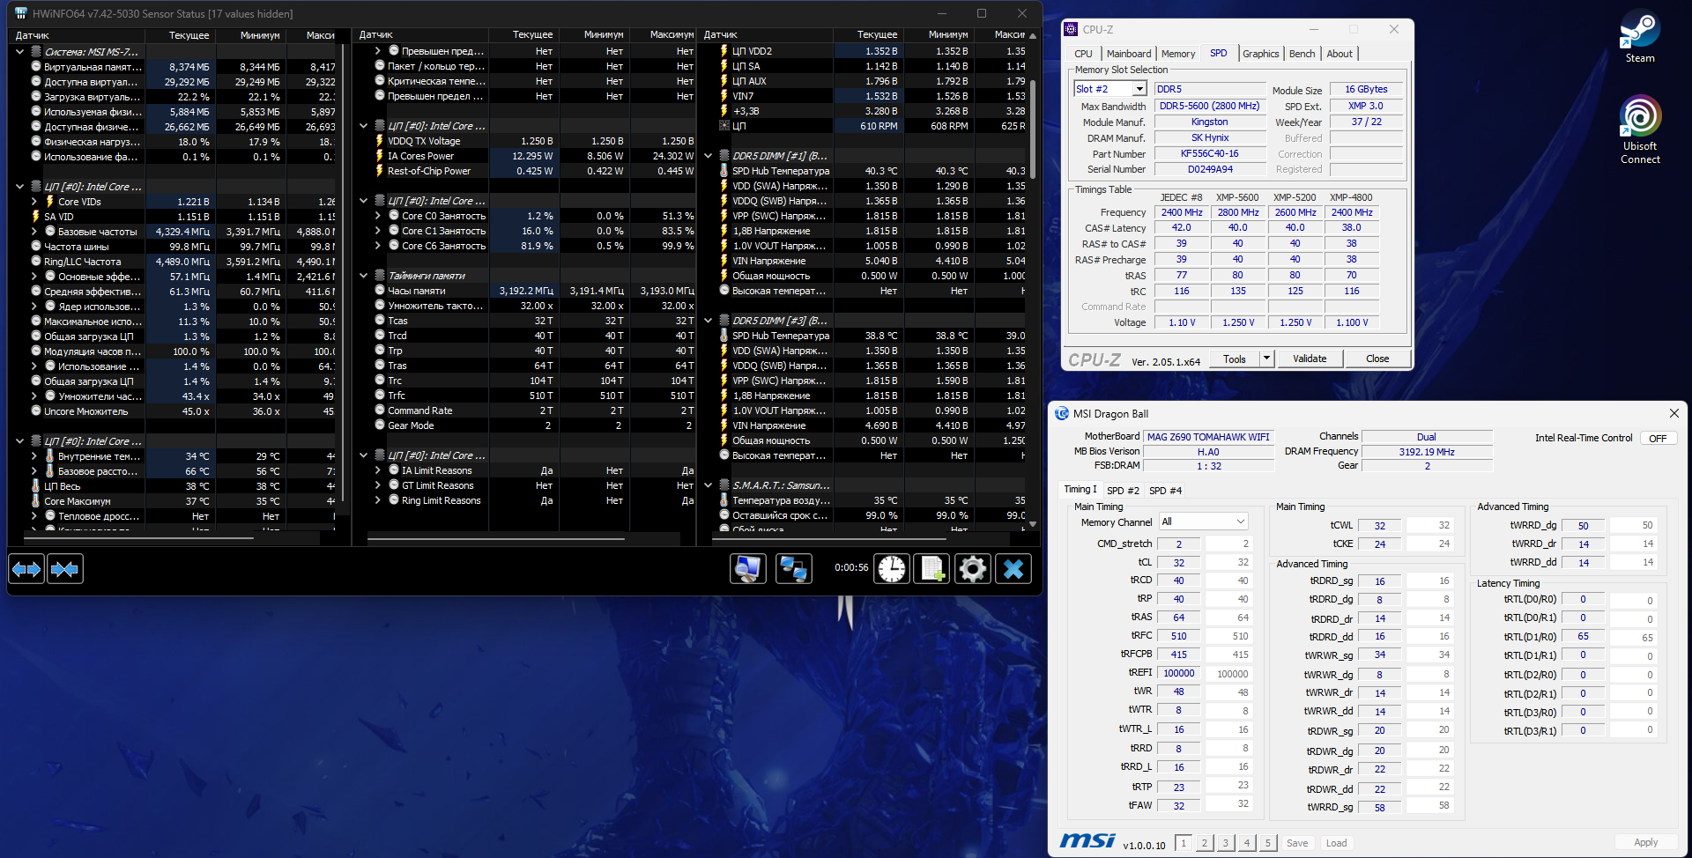Click thermometer icon beside Температура возду… row

coord(724,500)
